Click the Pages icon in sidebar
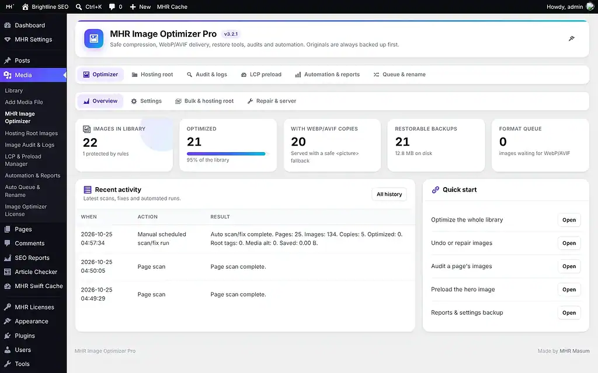598x373 pixels. 8,229
